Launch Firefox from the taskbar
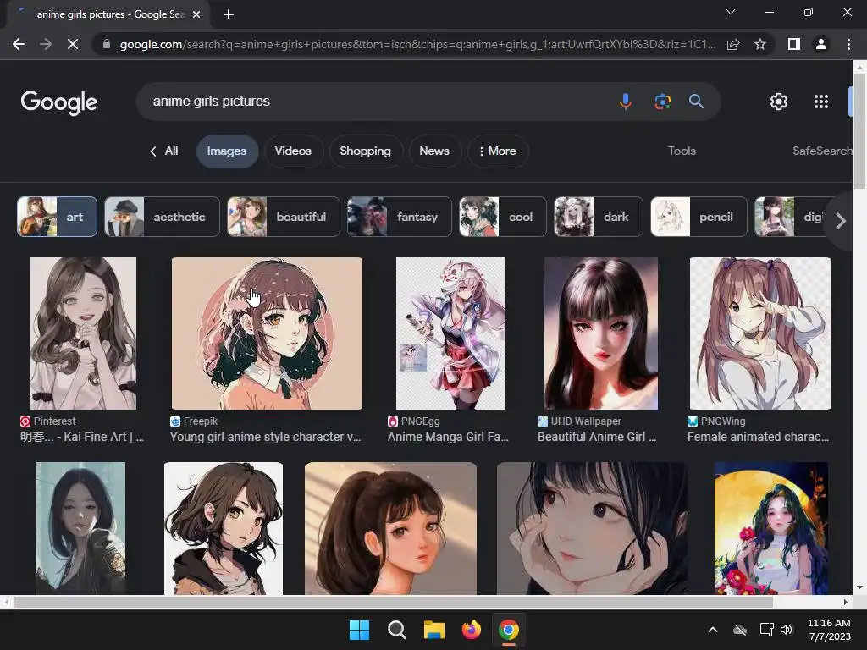 [471, 630]
